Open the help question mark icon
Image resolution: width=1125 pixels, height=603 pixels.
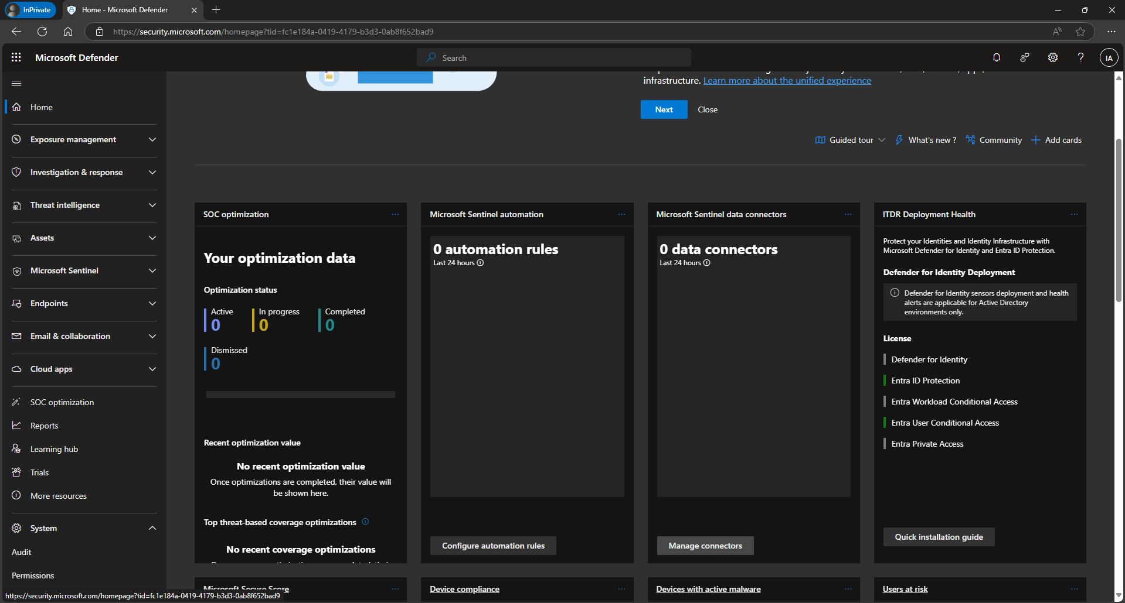(x=1080, y=57)
